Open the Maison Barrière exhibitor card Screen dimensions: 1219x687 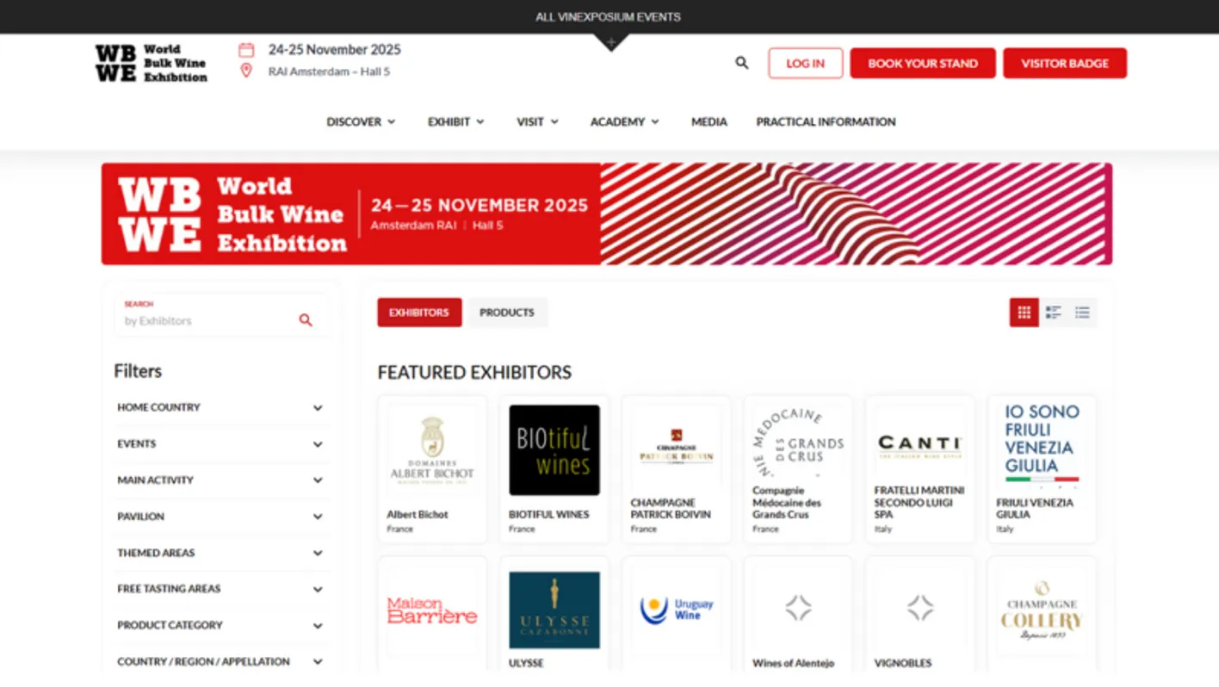pyautogui.click(x=432, y=614)
